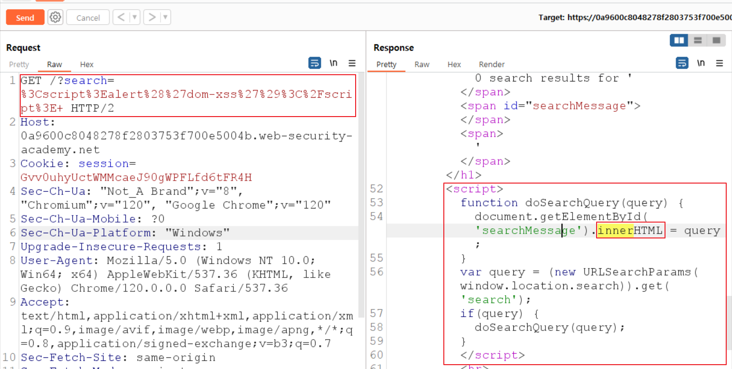
Task: Toggle non-printable characters \n in Response panel
Action: point(701,63)
